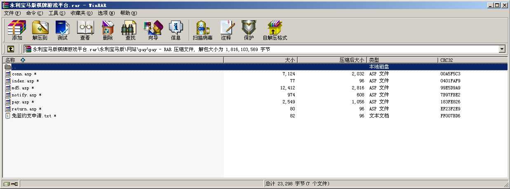
Task: Select the index.asp file name
Action: pos(26,81)
